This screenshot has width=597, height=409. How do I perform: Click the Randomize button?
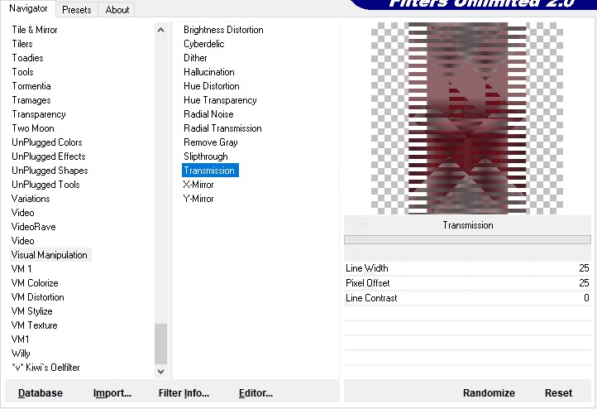(489, 393)
